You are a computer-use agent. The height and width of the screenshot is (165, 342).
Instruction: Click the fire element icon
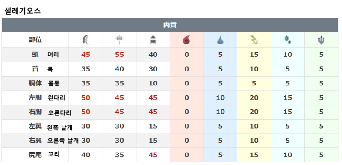tap(186, 40)
